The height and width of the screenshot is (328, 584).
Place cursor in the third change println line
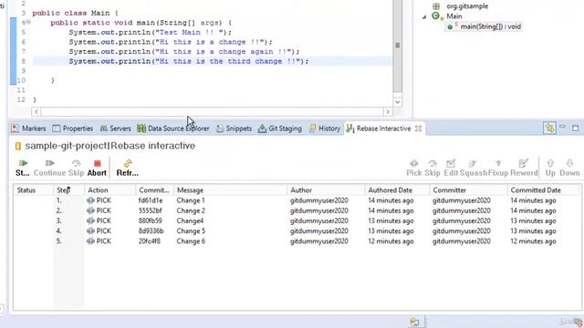point(189,61)
